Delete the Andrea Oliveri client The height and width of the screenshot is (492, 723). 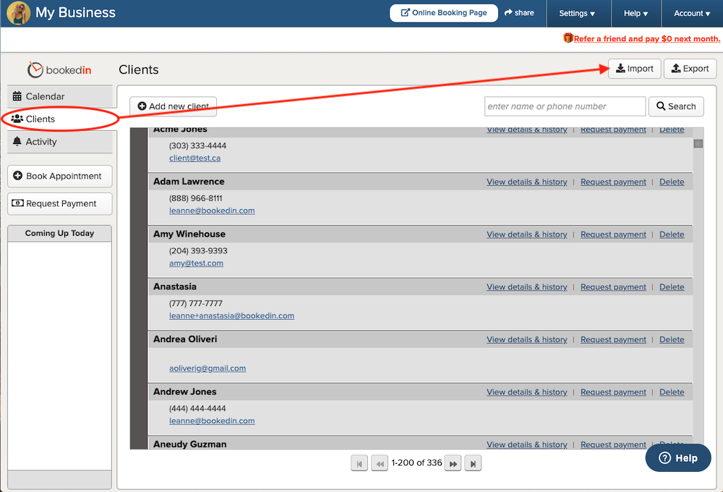tap(672, 339)
